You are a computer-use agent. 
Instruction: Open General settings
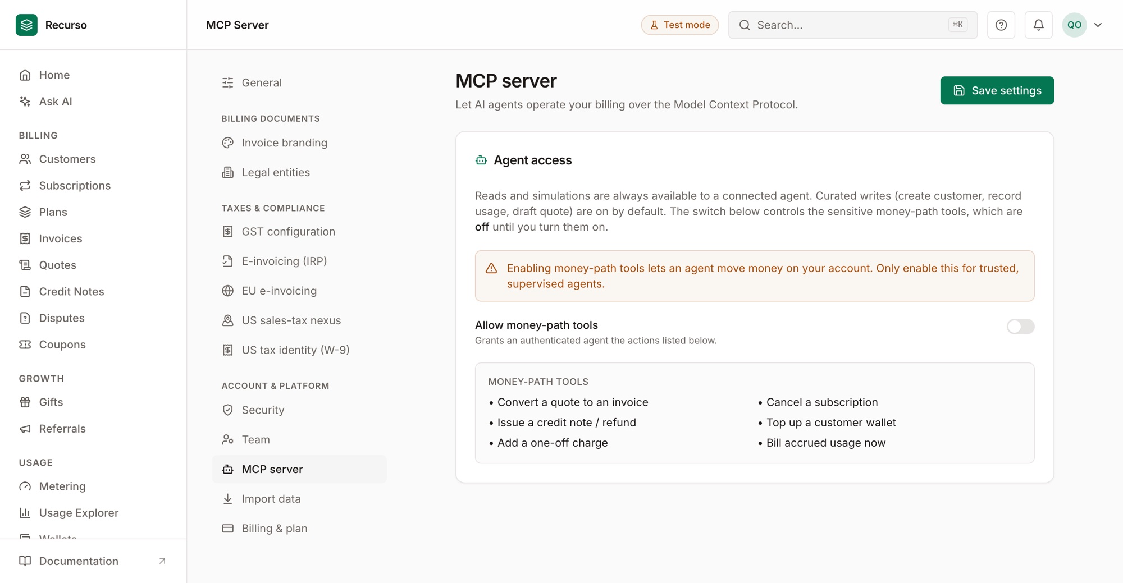[299, 83]
